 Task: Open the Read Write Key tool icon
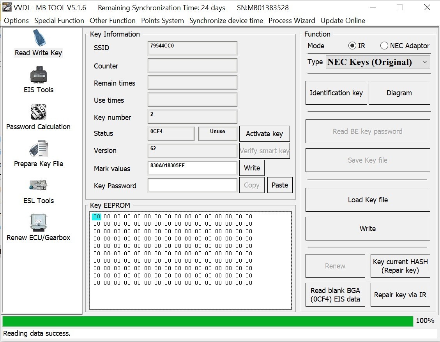[39, 38]
